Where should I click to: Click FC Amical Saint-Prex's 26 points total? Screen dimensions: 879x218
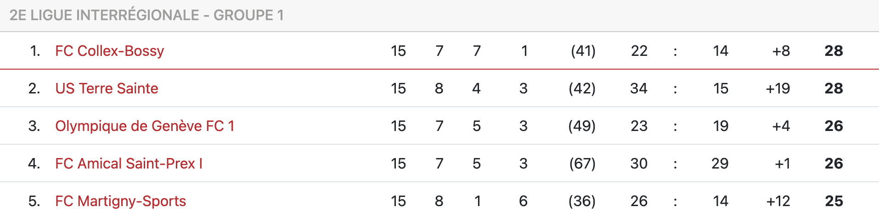point(834,163)
